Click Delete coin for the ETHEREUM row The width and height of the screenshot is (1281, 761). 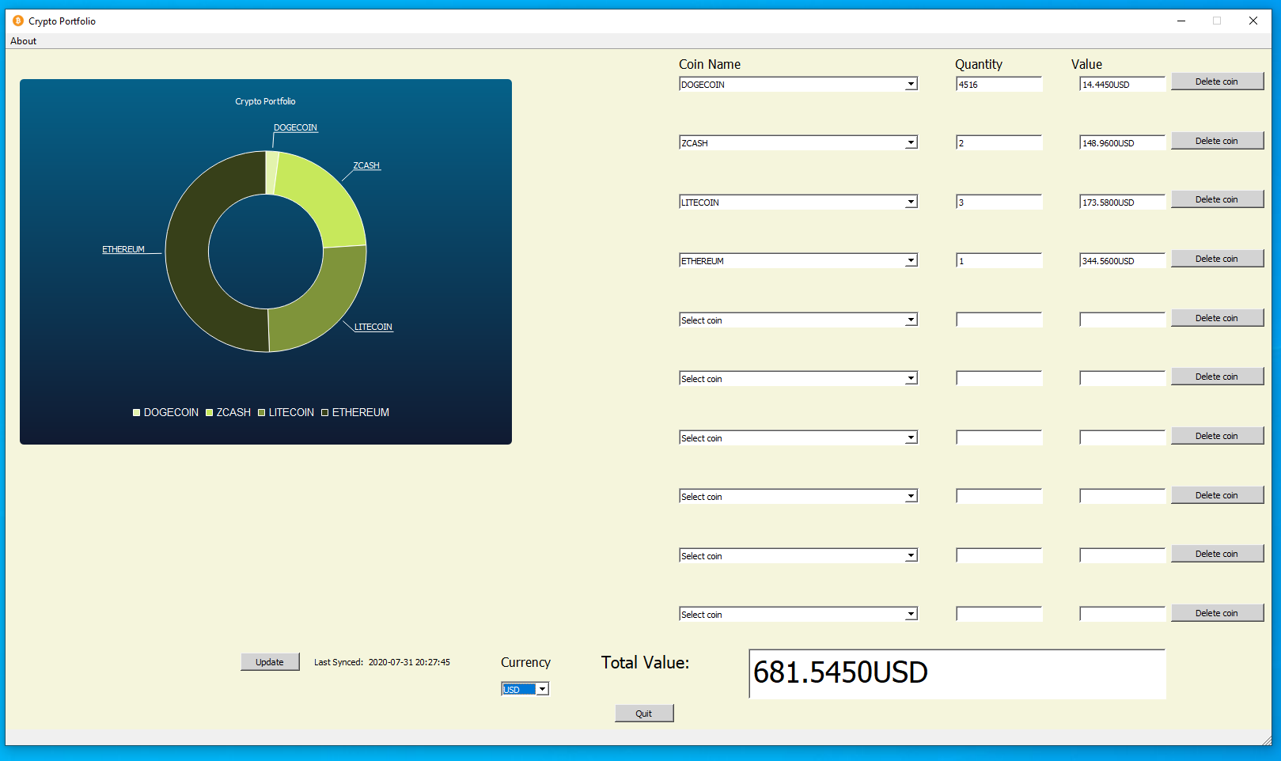coord(1217,259)
